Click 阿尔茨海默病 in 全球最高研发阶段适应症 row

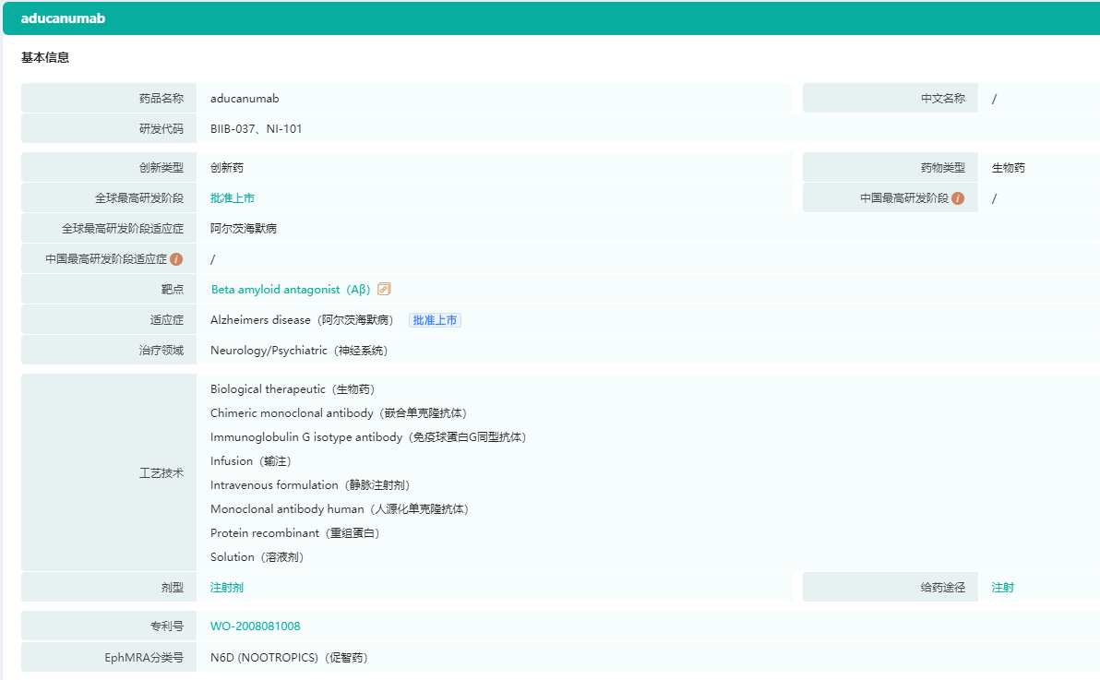243,229
